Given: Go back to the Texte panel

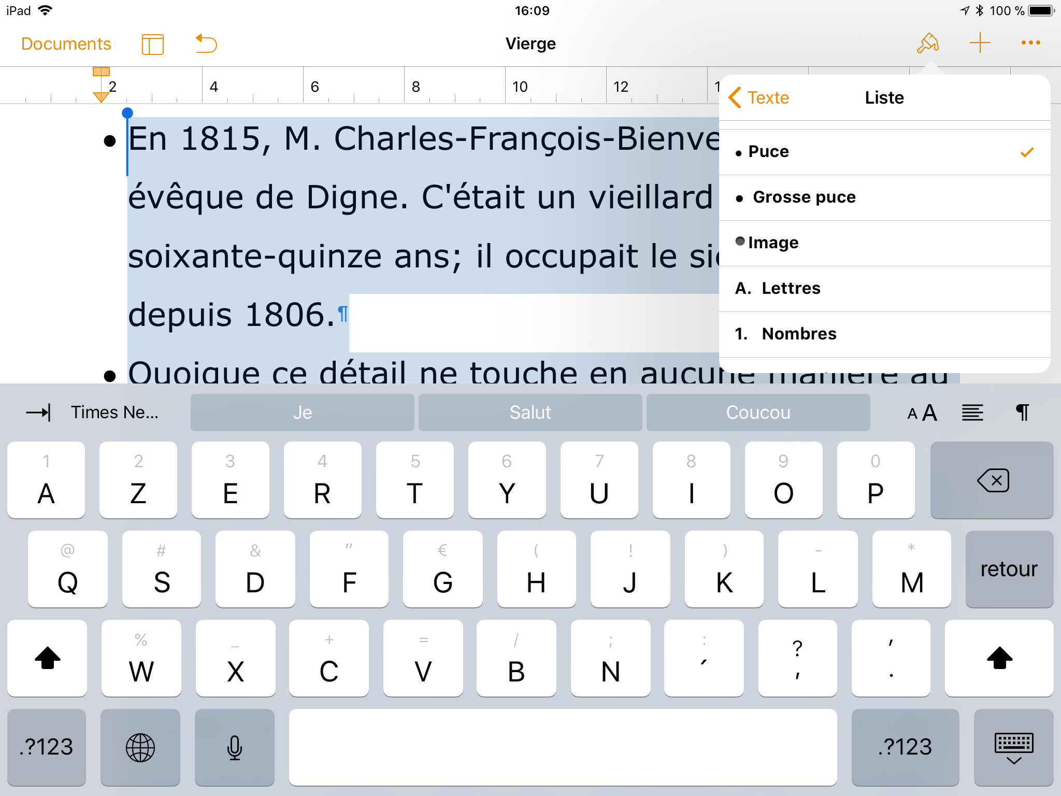Looking at the screenshot, I should click(x=759, y=98).
